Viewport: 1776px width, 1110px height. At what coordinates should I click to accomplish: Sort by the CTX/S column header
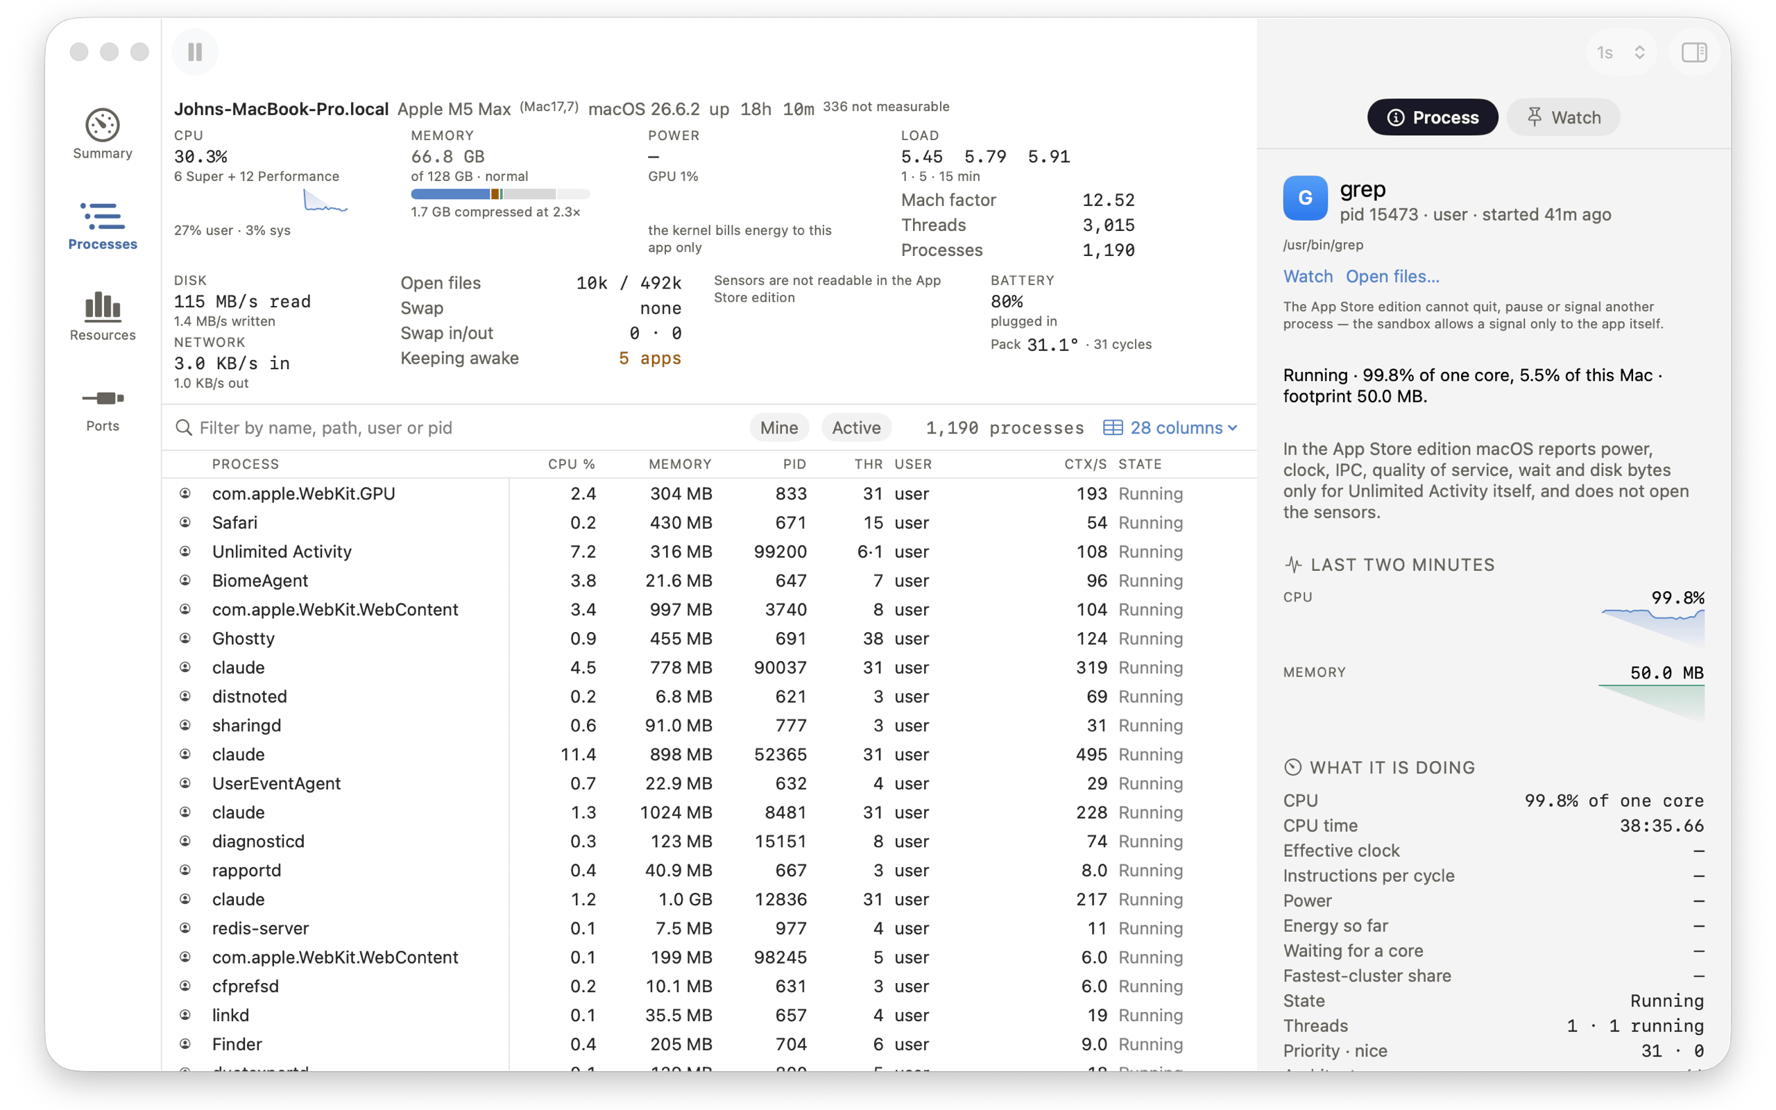point(1085,464)
